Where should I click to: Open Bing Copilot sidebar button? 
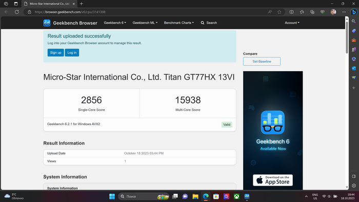coord(354,12)
